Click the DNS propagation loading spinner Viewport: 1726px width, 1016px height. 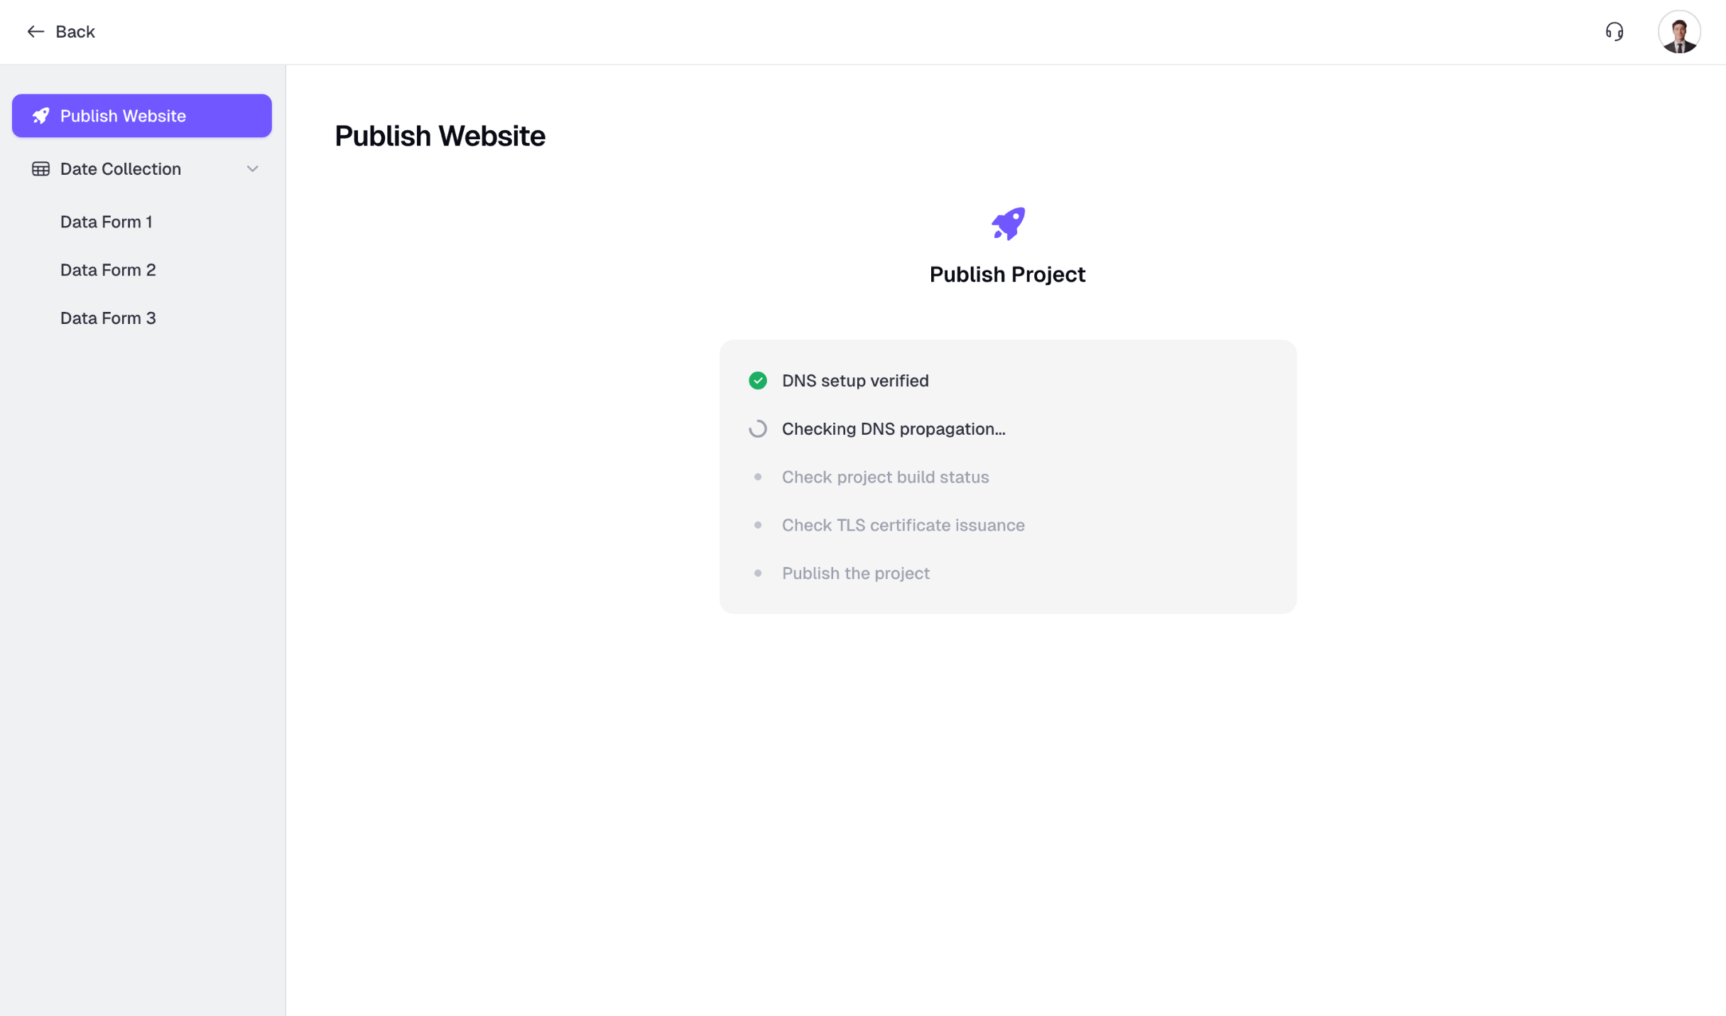[757, 429]
